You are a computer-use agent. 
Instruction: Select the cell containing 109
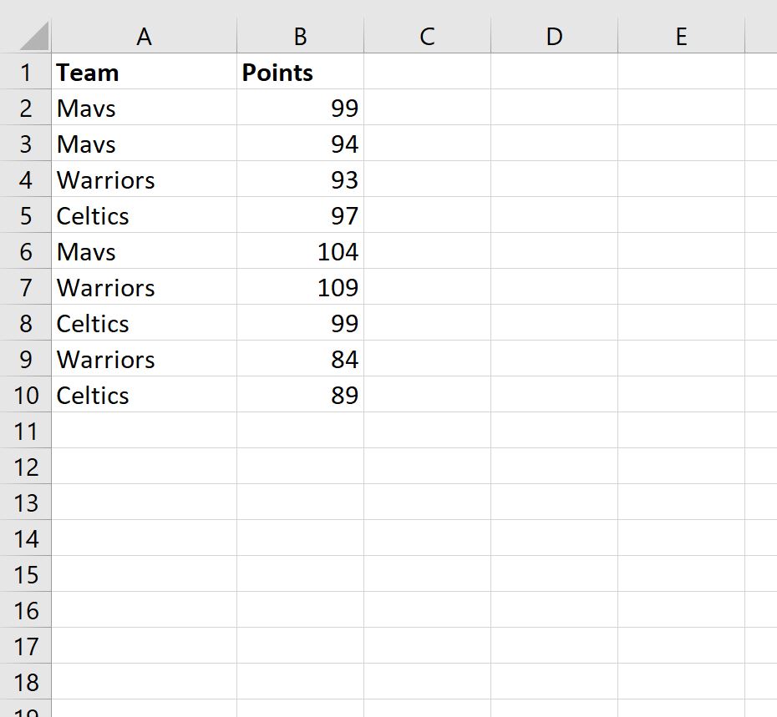[300, 287]
